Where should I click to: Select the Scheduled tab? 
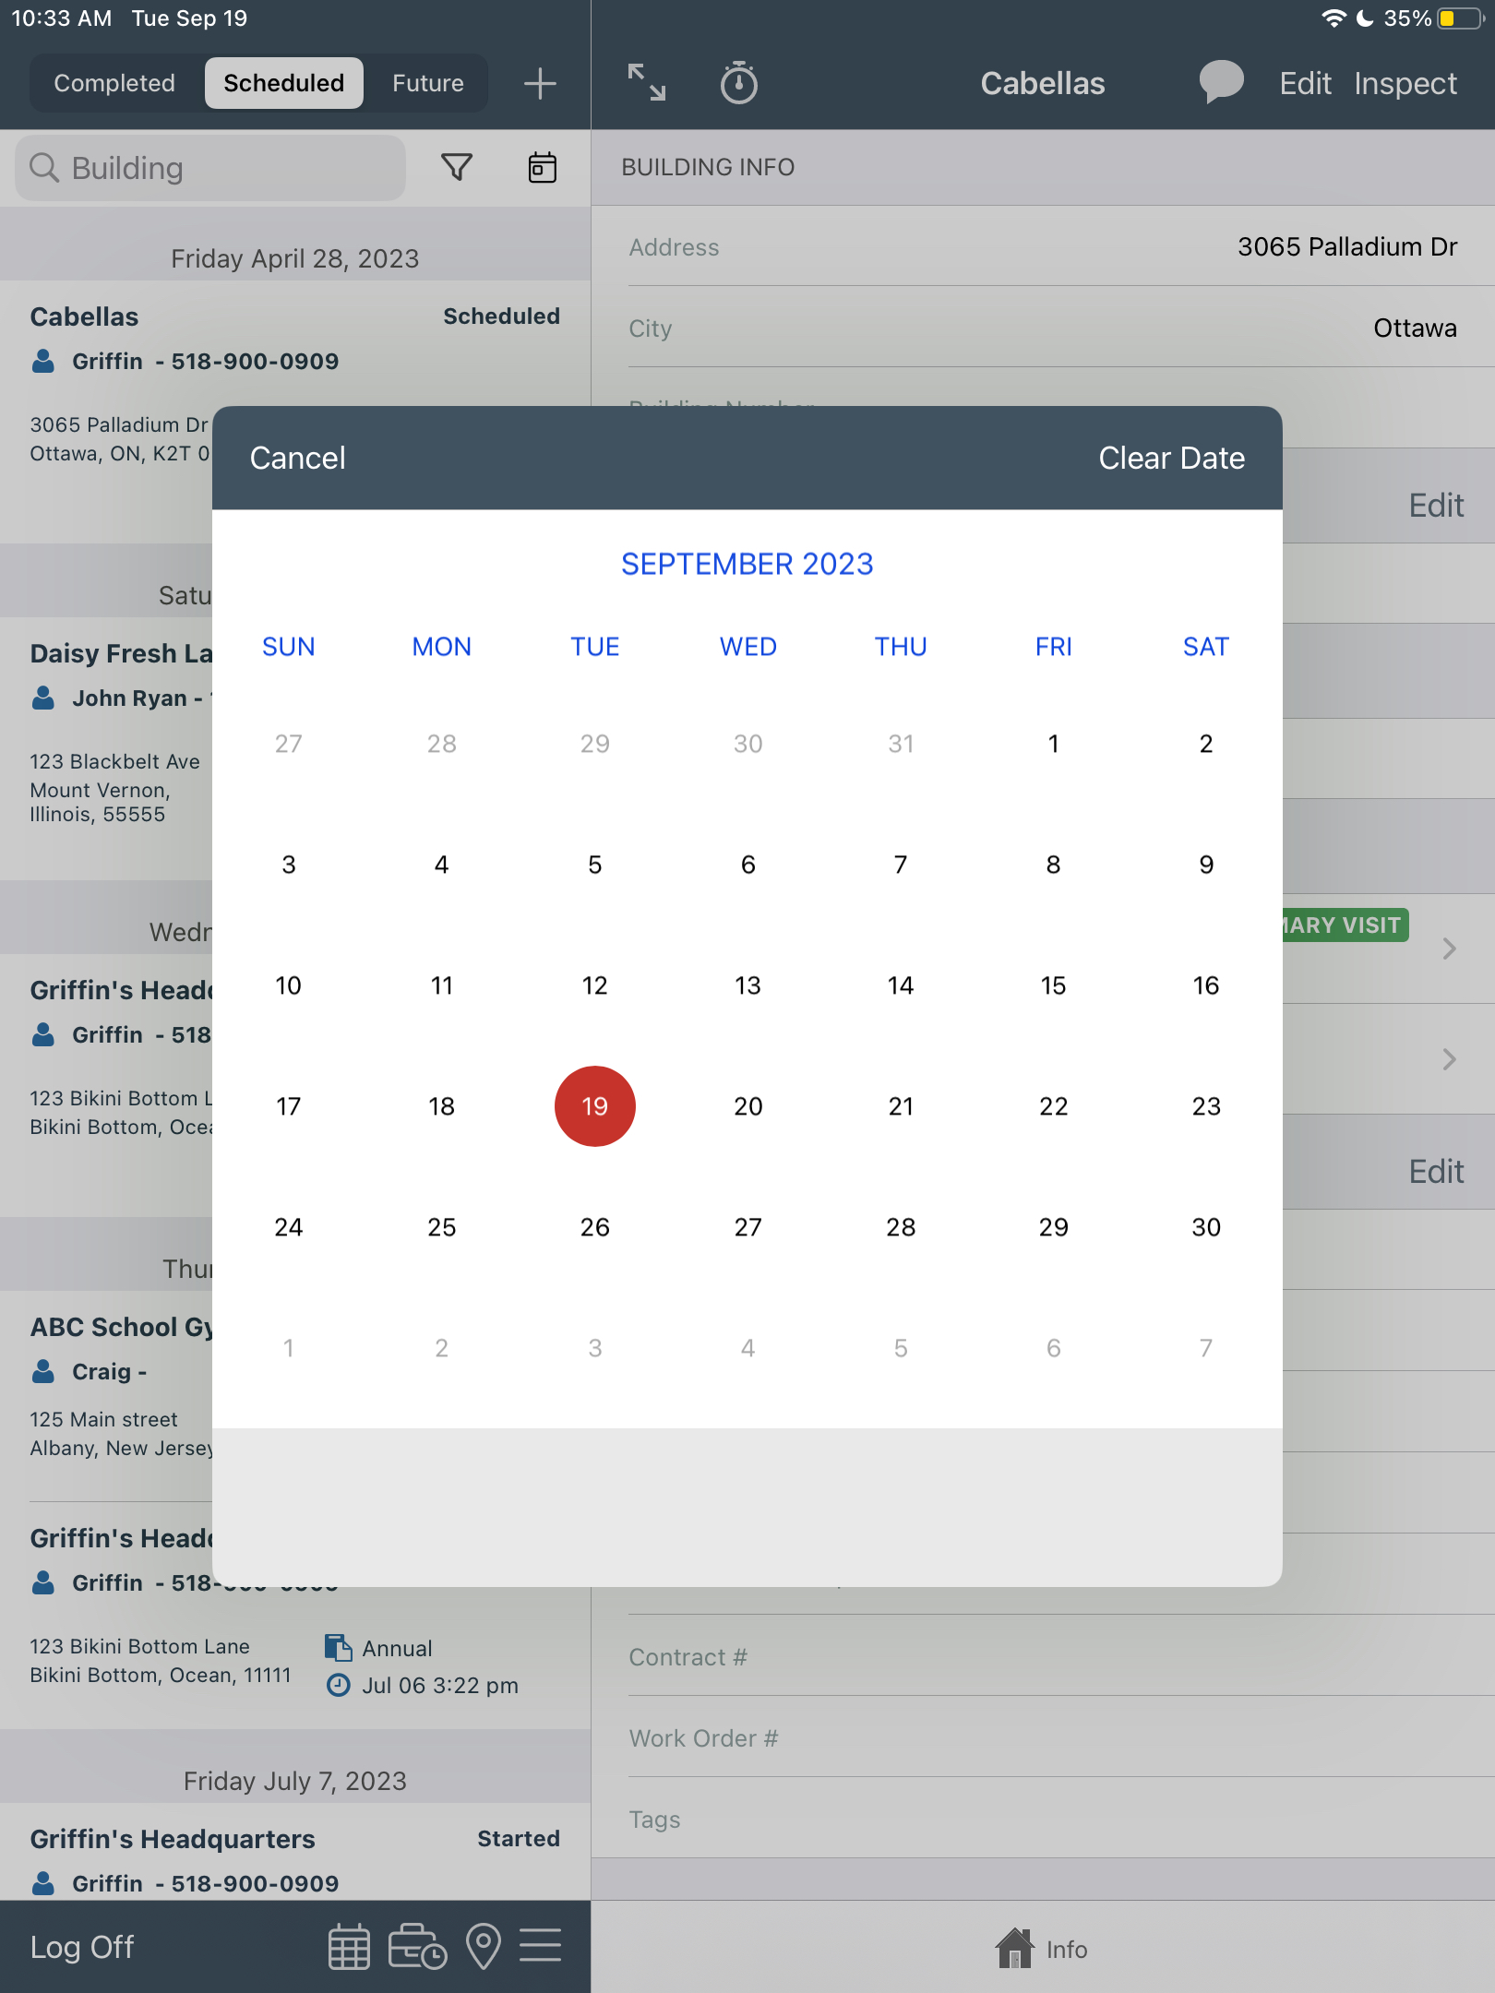[x=283, y=83]
